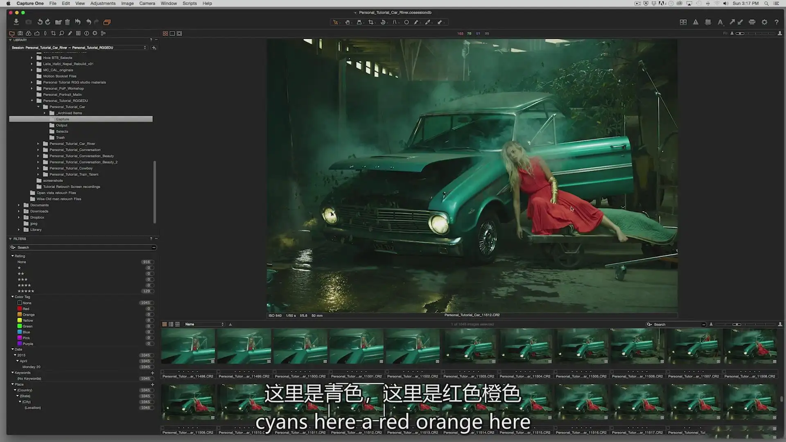Open the Session selector dropdown
The width and height of the screenshot is (786, 442).
[x=79, y=47]
